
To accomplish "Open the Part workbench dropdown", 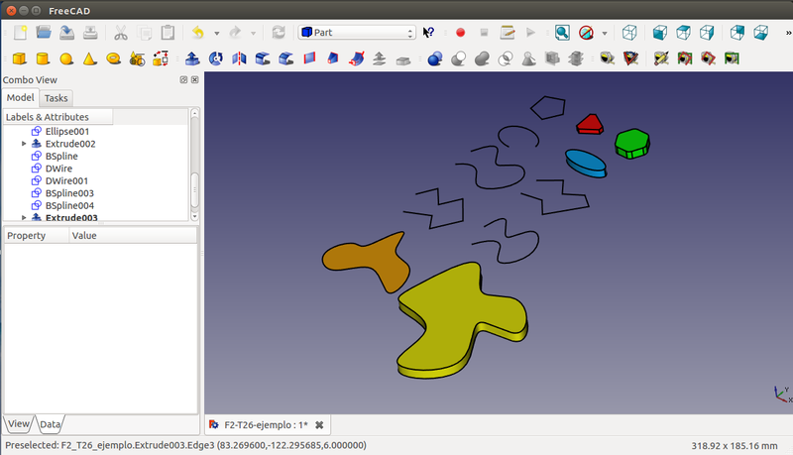I will coord(357,33).
